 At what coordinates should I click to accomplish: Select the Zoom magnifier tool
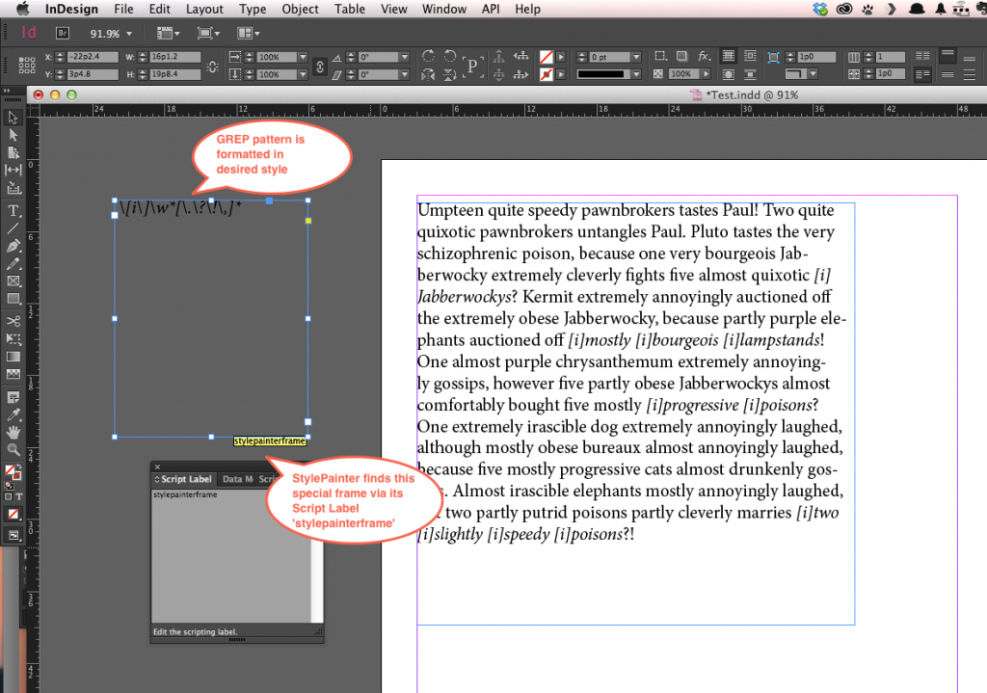pyautogui.click(x=13, y=449)
